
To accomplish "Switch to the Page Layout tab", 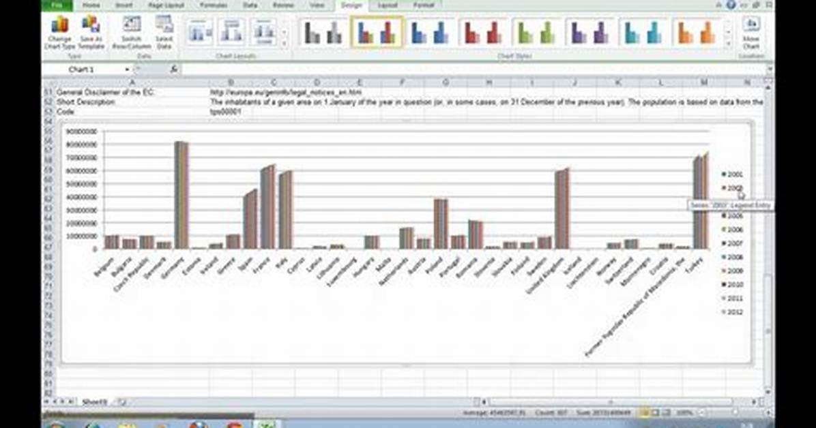I will [x=166, y=5].
